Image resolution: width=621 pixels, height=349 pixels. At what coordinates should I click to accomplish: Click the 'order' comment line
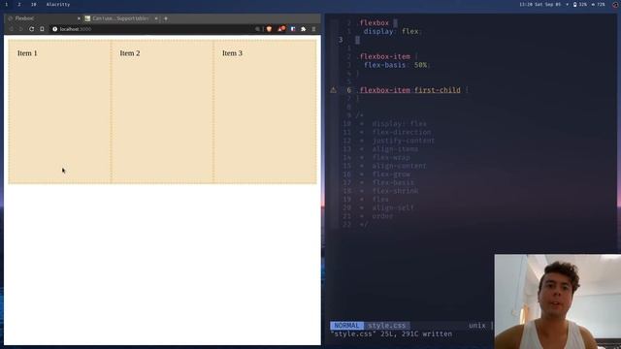tap(382, 216)
